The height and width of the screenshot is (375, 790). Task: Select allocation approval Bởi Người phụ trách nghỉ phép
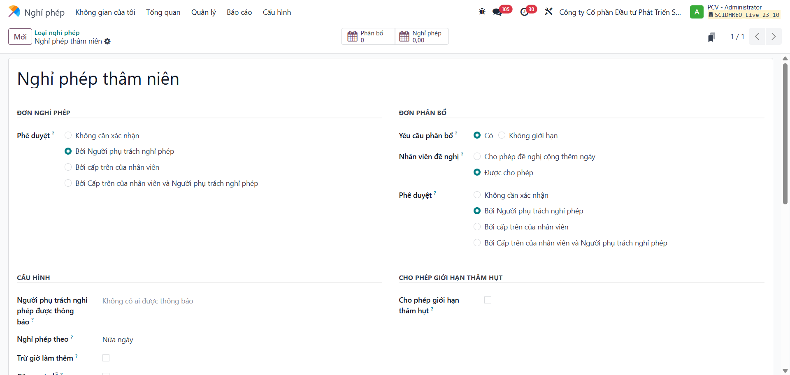(x=477, y=211)
